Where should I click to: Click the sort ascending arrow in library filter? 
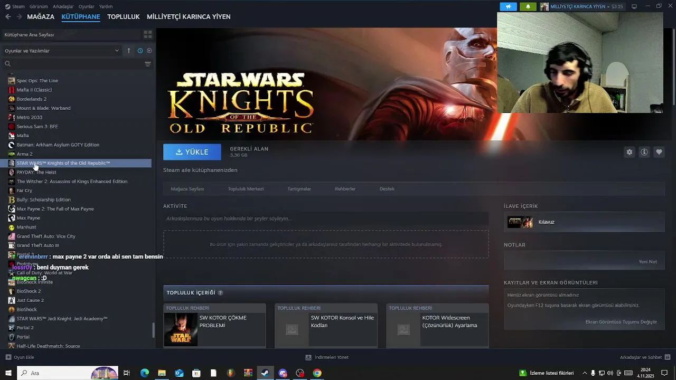point(129,51)
